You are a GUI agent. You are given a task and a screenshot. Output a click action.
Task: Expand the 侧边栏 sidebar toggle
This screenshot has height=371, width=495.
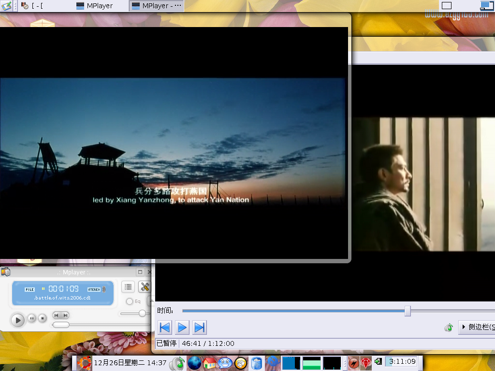tap(477, 327)
